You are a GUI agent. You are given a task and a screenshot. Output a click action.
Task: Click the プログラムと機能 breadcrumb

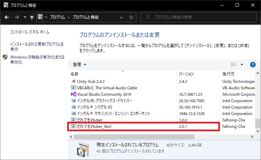point(86,17)
